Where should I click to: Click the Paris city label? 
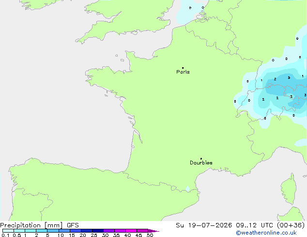point(183,72)
